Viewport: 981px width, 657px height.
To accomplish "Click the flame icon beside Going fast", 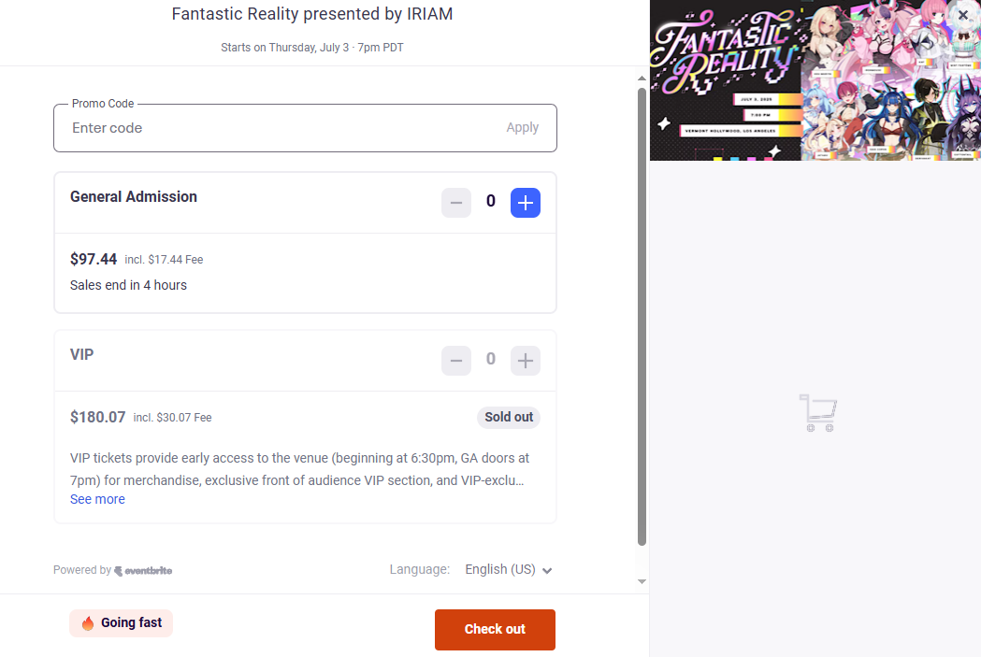I will point(88,623).
